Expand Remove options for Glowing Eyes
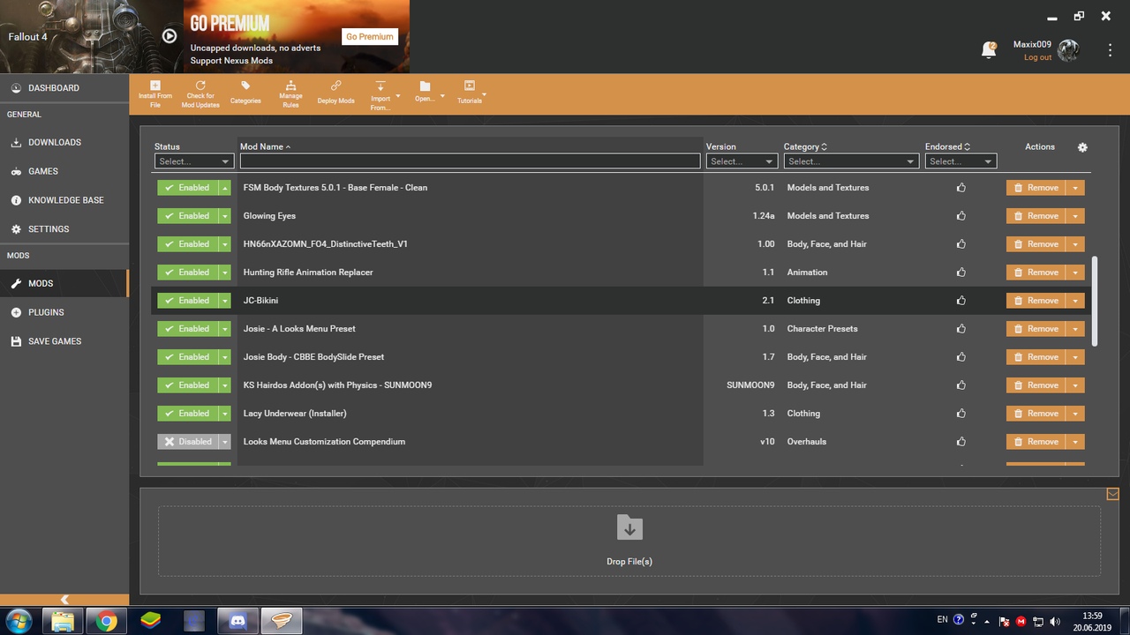The image size is (1130, 635). (x=1075, y=216)
